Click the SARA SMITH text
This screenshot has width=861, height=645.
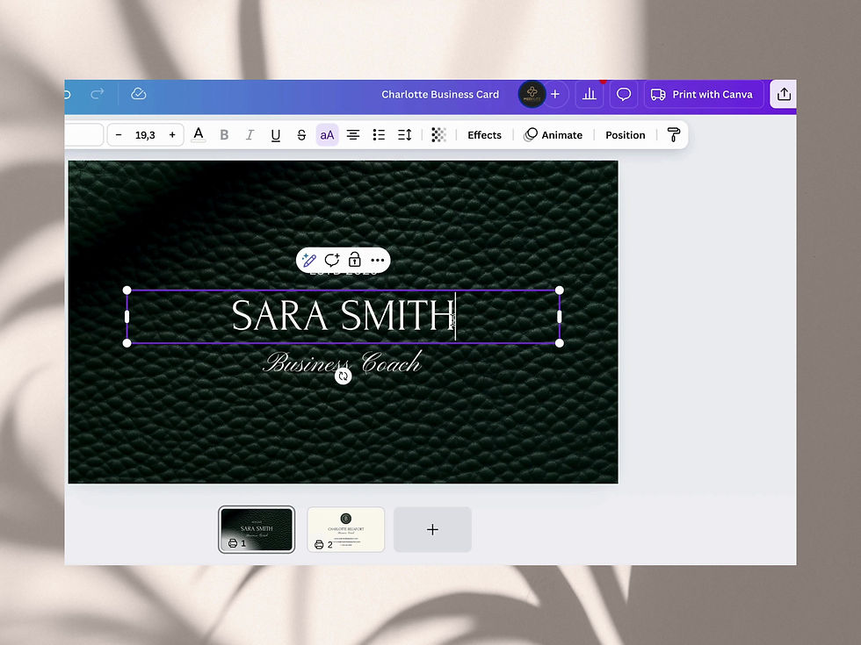point(343,316)
